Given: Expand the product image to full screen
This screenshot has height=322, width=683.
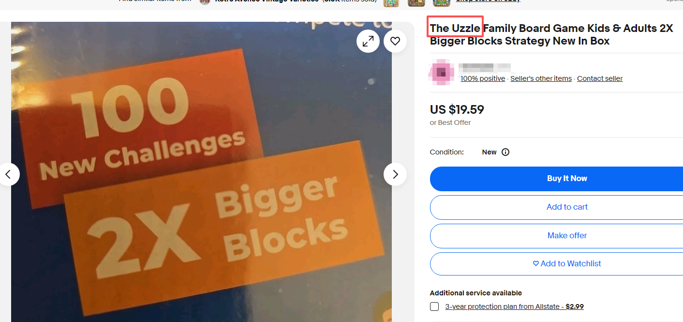Looking at the screenshot, I should pyautogui.click(x=368, y=41).
